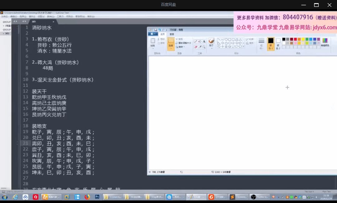Viewport: 337px width, 203px height.
Task: Select the Fill with color bucket tool
Action: (x=200, y=41)
